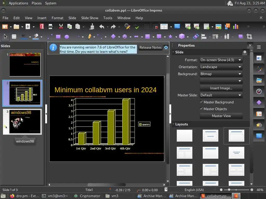Click the Release Notes button
266x199 pixels.
pyautogui.click(x=150, y=48)
